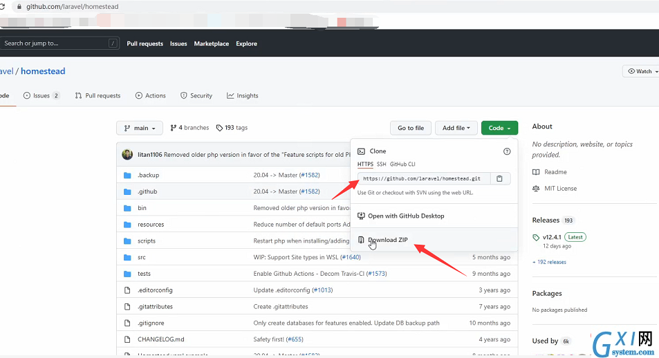Click 'Create .gitattributes' commit message
This screenshot has width=659, height=358.
tap(281, 306)
